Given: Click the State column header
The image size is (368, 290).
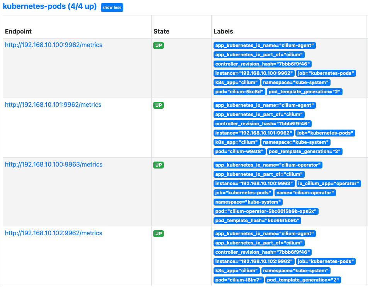Looking at the screenshot, I should [161, 31].
